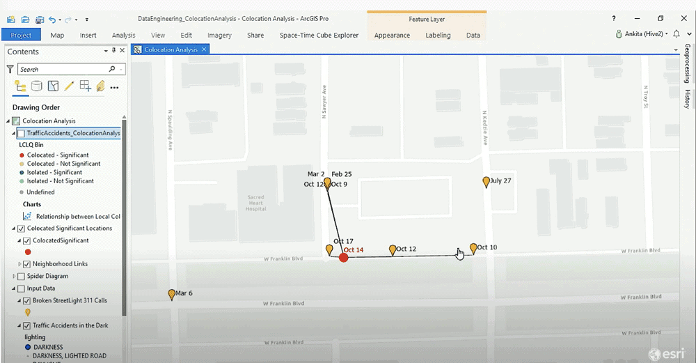Click the Oct 17 streetlight pin

tap(329, 249)
